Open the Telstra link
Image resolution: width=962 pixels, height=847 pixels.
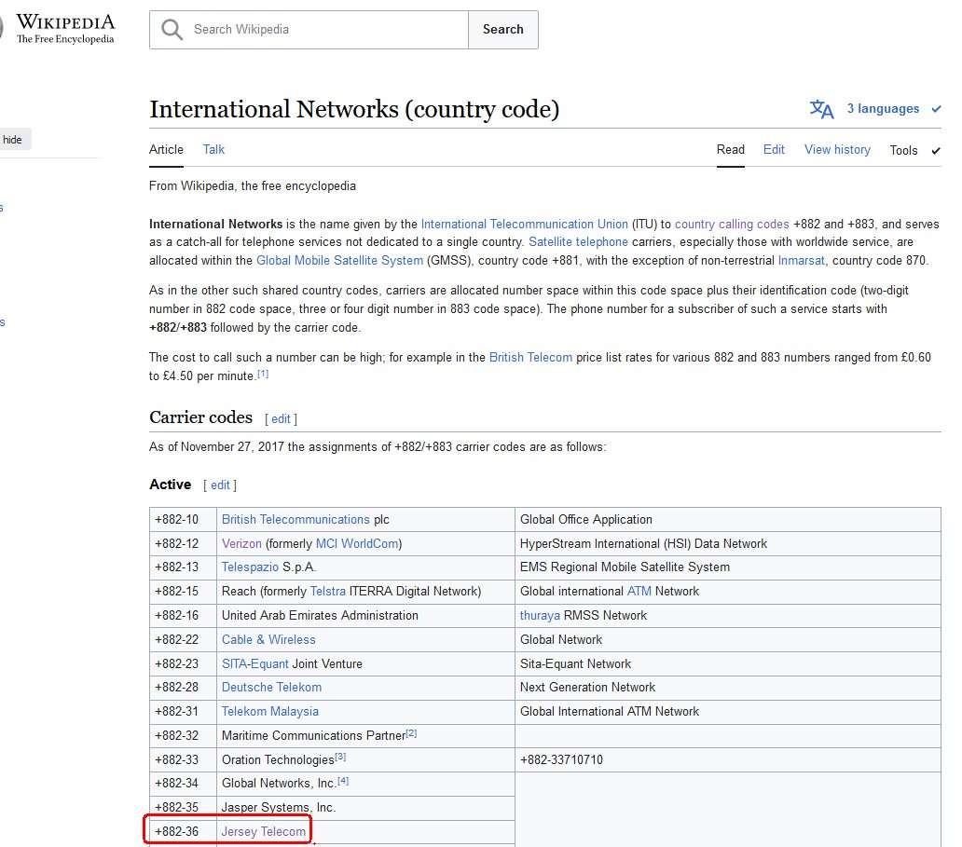tap(327, 592)
